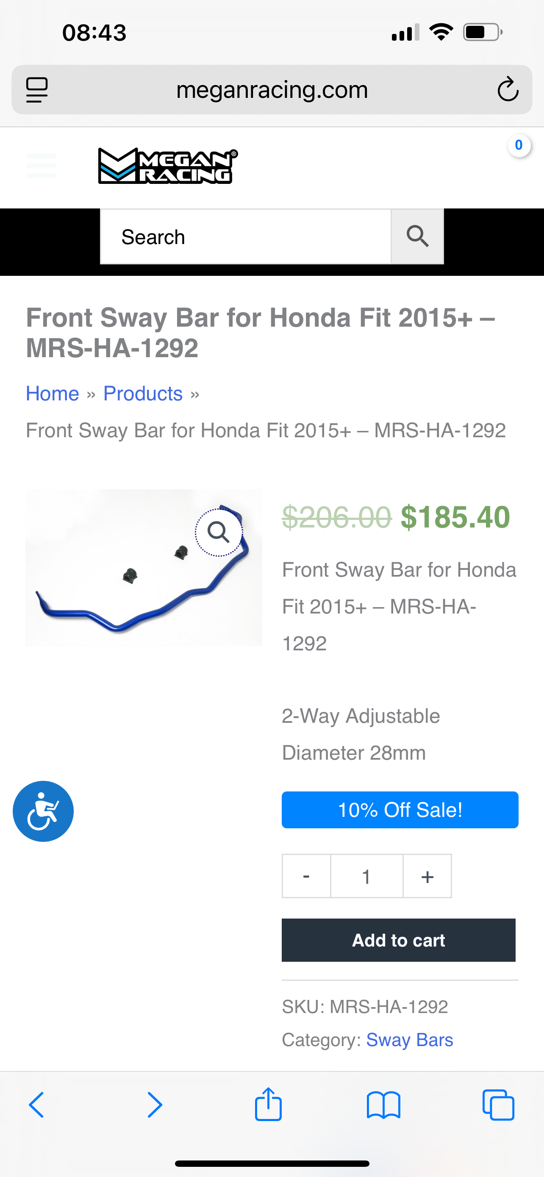
Task: Click the search magnifier button
Action: (x=417, y=237)
